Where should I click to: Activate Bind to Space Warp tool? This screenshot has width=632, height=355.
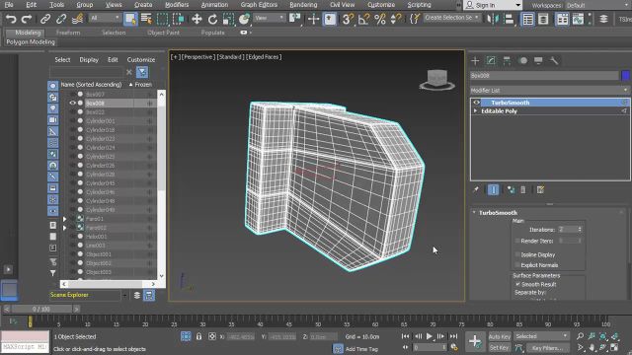[77, 19]
